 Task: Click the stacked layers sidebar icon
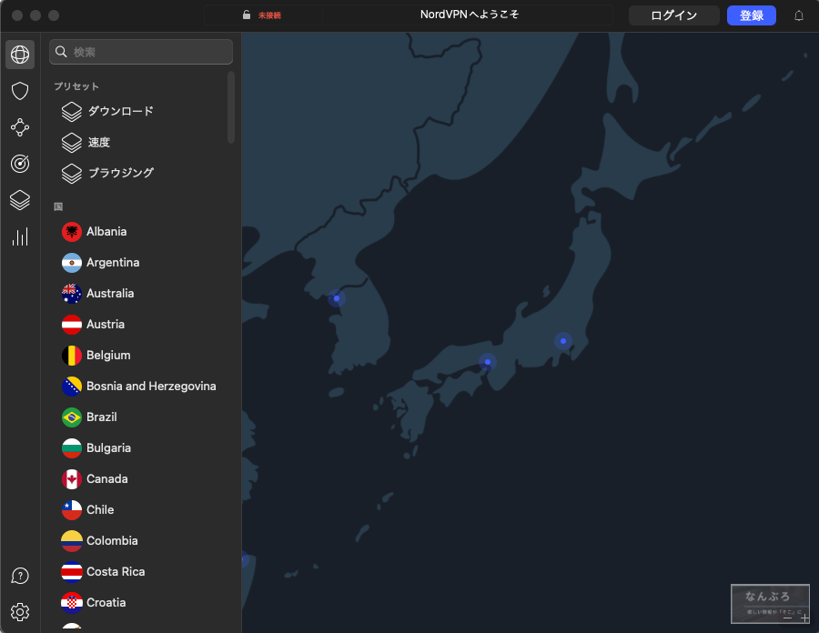(x=20, y=200)
